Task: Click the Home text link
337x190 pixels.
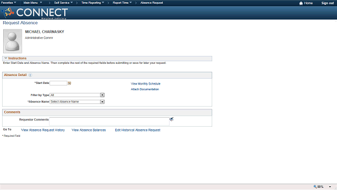Action: tap(308, 3)
